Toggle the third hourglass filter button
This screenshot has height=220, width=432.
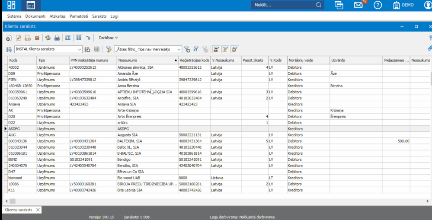(x=234, y=49)
